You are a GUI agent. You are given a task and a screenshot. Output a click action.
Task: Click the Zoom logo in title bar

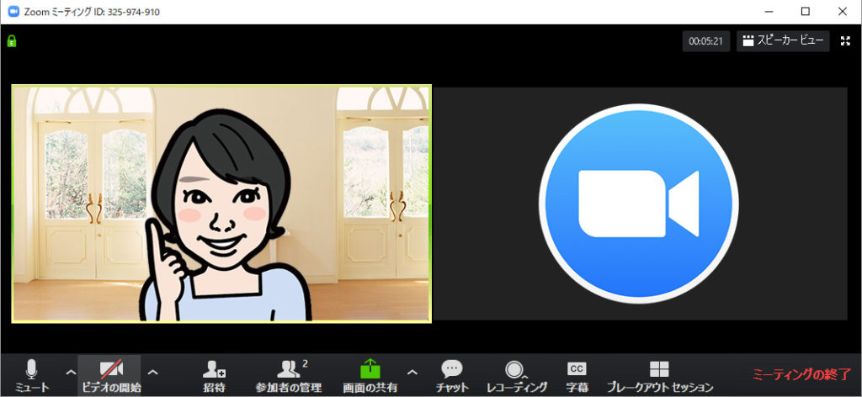click(x=13, y=12)
